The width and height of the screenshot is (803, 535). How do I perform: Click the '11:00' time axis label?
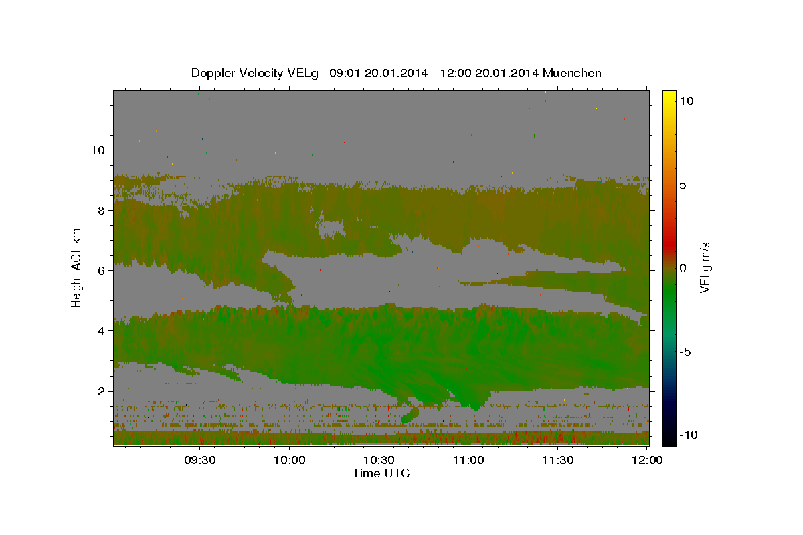click(468, 460)
